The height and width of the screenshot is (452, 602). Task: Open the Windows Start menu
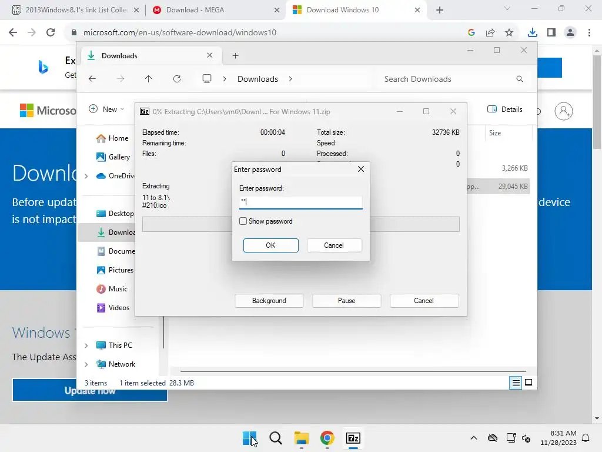click(x=249, y=438)
